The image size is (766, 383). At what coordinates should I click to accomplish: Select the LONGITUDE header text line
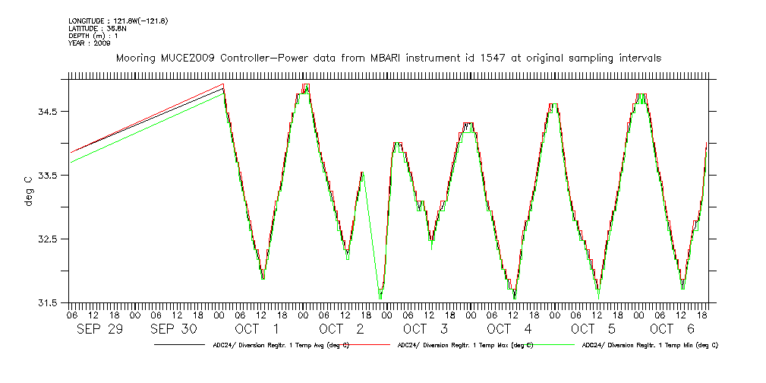(x=118, y=21)
